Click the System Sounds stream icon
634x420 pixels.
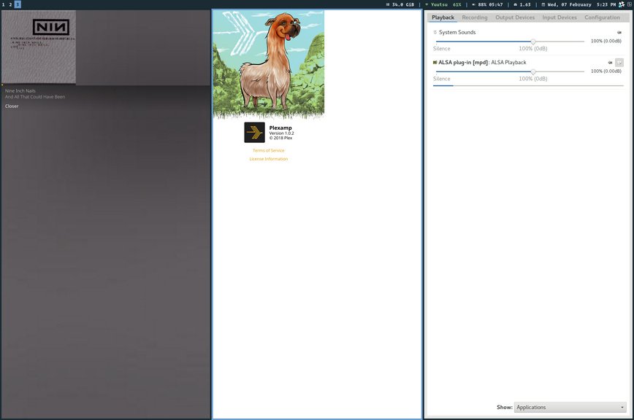click(x=435, y=32)
